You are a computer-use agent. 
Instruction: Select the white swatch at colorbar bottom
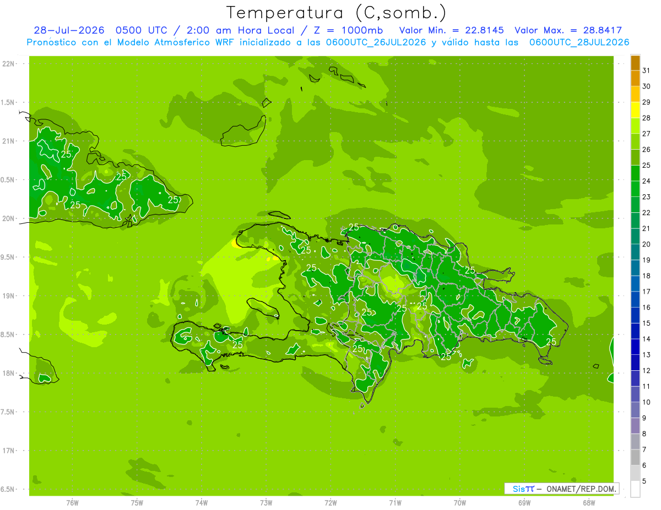click(635, 489)
